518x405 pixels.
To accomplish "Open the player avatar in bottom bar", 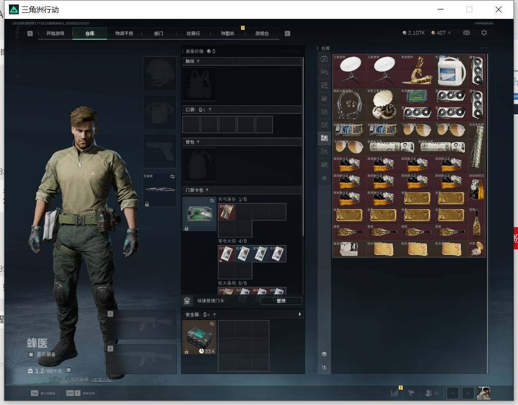I will 484,393.
